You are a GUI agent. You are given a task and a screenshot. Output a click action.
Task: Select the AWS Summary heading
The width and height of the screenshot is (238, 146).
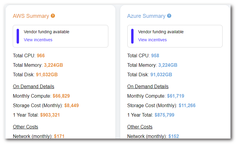31,16
